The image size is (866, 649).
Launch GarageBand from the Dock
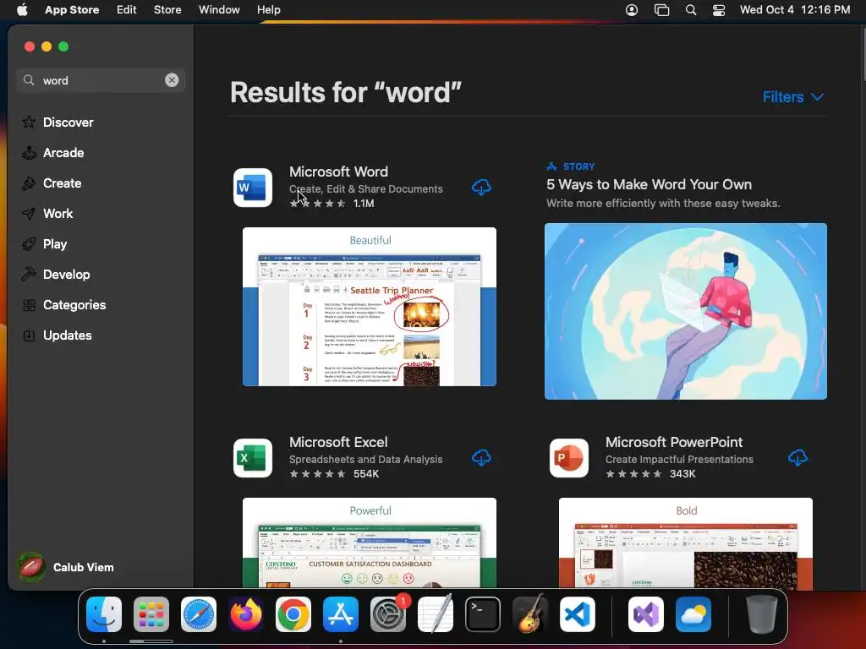click(530, 614)
